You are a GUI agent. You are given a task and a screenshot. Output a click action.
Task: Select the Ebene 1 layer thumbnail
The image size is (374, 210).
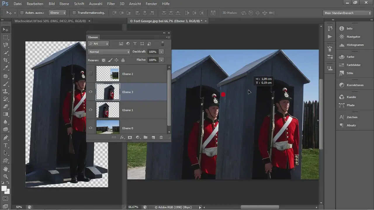108,110
